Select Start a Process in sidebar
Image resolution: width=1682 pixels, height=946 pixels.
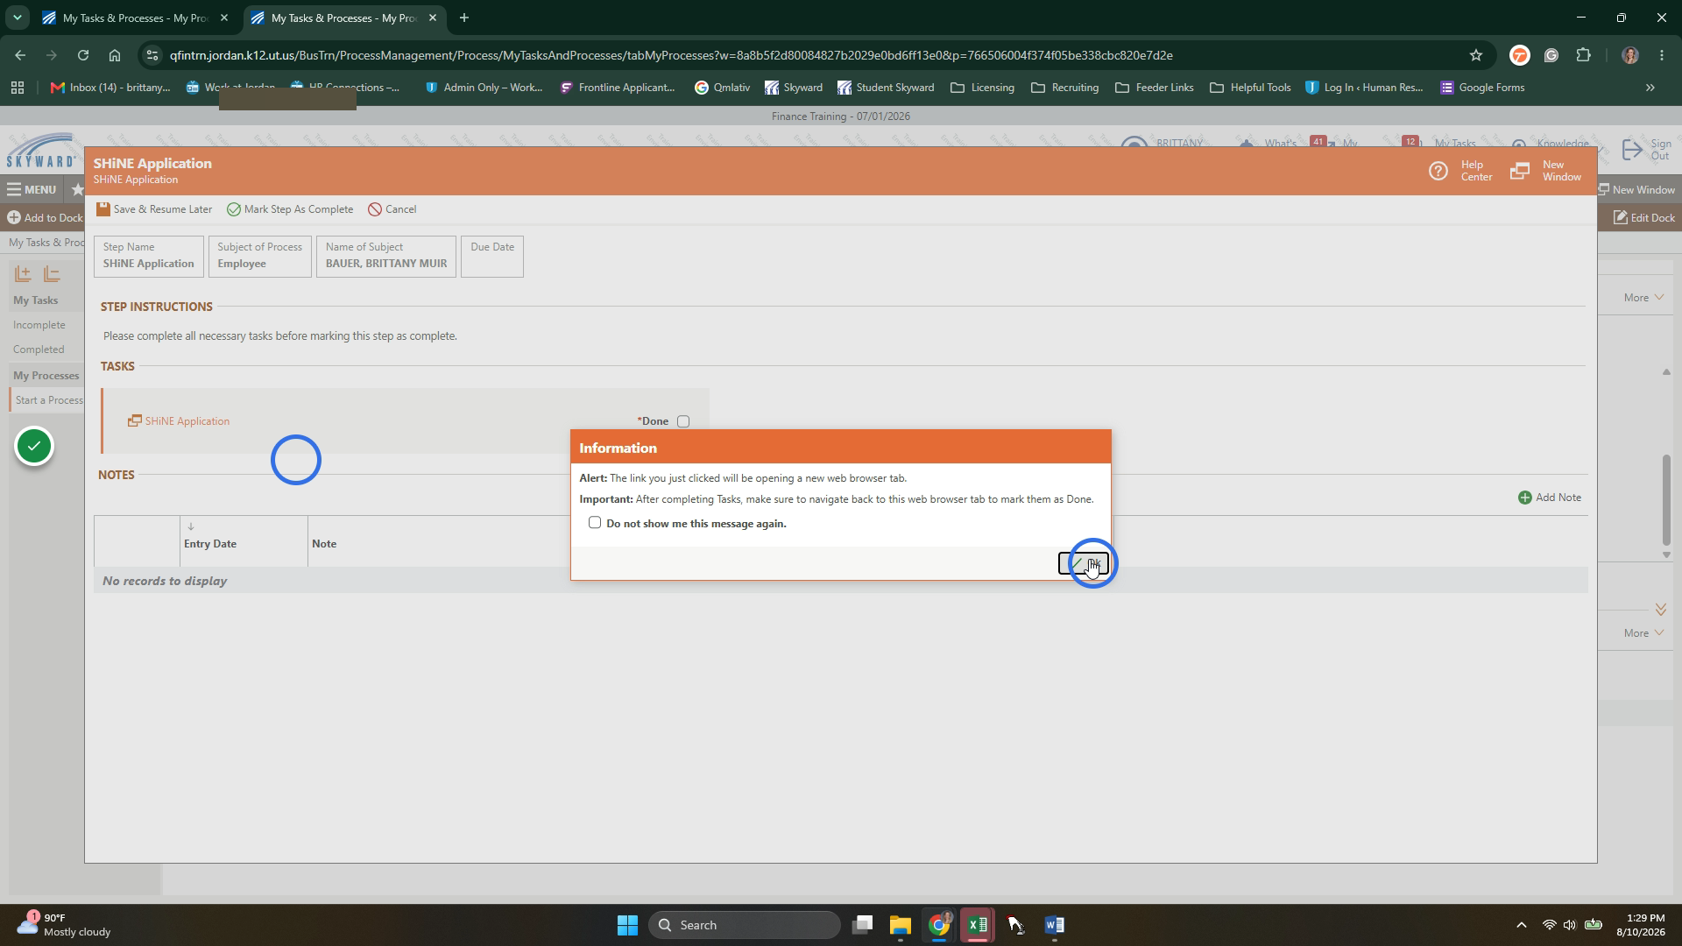(49, 400)
